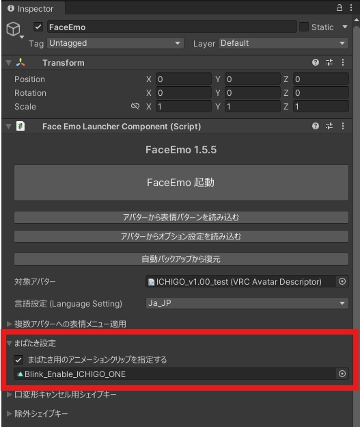Expand 除外シェイプキー section
This screenshot has height=427, width=360.
coord(9,413)
